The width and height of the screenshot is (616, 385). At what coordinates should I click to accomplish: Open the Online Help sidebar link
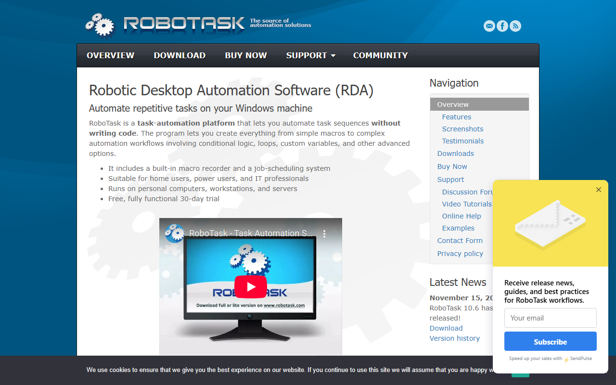click(x=462, y=216)
